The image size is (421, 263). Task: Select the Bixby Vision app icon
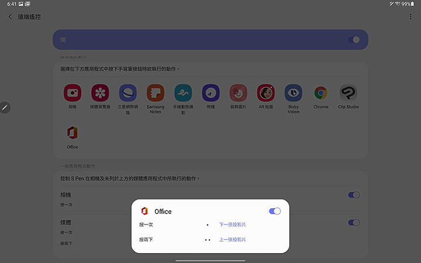294,93
